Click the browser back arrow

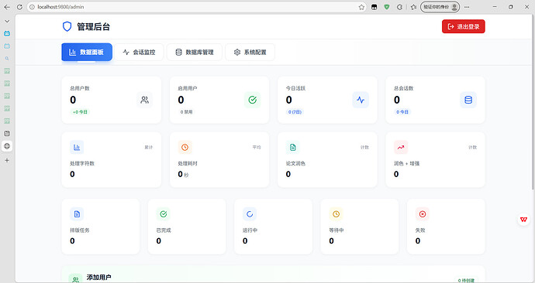7,7
